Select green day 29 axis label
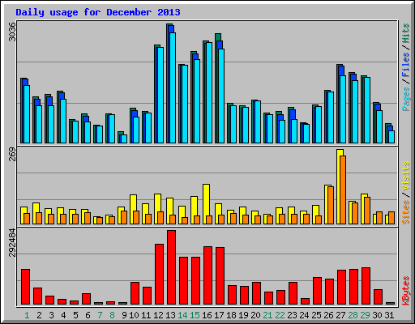The width and height of the screenshot is (415, 324). click(x=365, y=315)
